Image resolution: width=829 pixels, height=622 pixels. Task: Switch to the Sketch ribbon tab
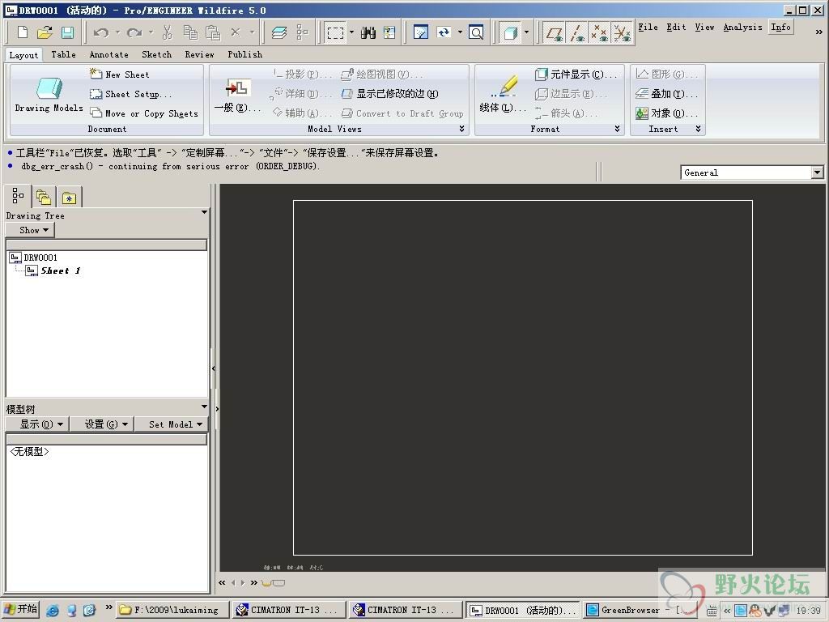pyautogui.click(x=156, y=54)
